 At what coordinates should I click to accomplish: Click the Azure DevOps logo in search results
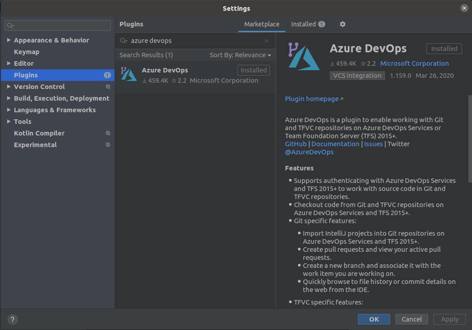coord(128,74)
